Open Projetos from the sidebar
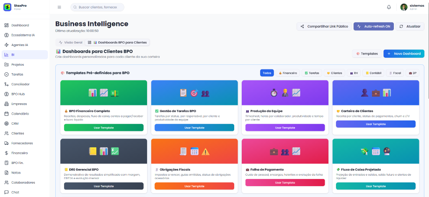Screen dimensions: 429x197 click(25, 64)
